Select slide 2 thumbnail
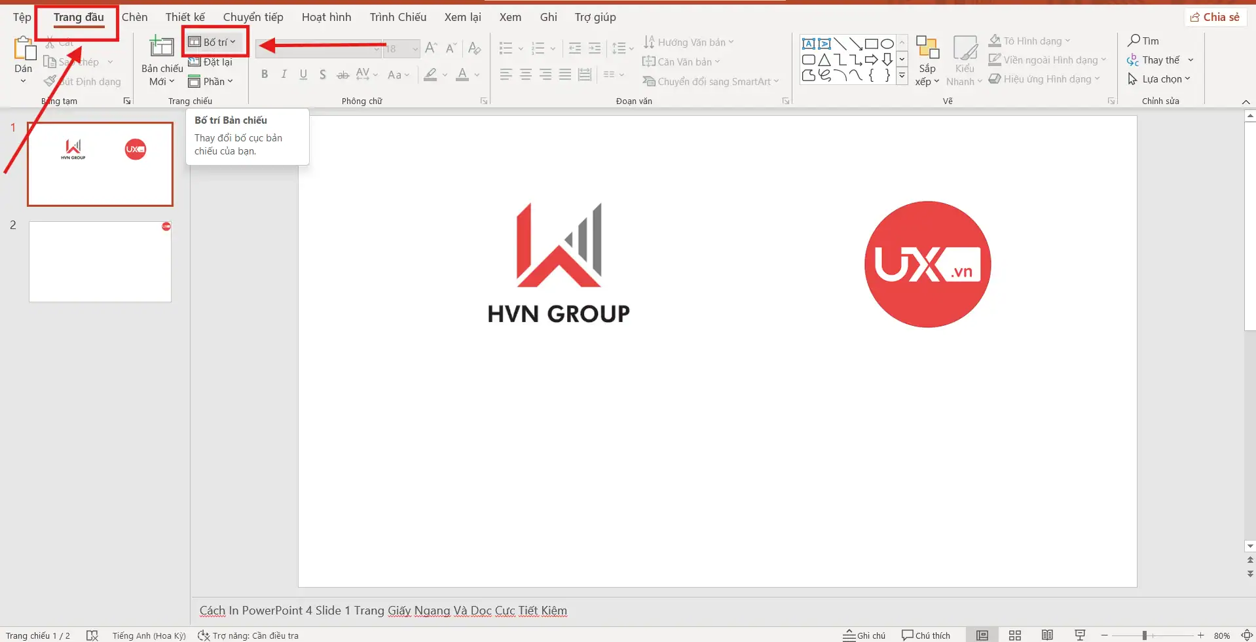 coord(100,262)
